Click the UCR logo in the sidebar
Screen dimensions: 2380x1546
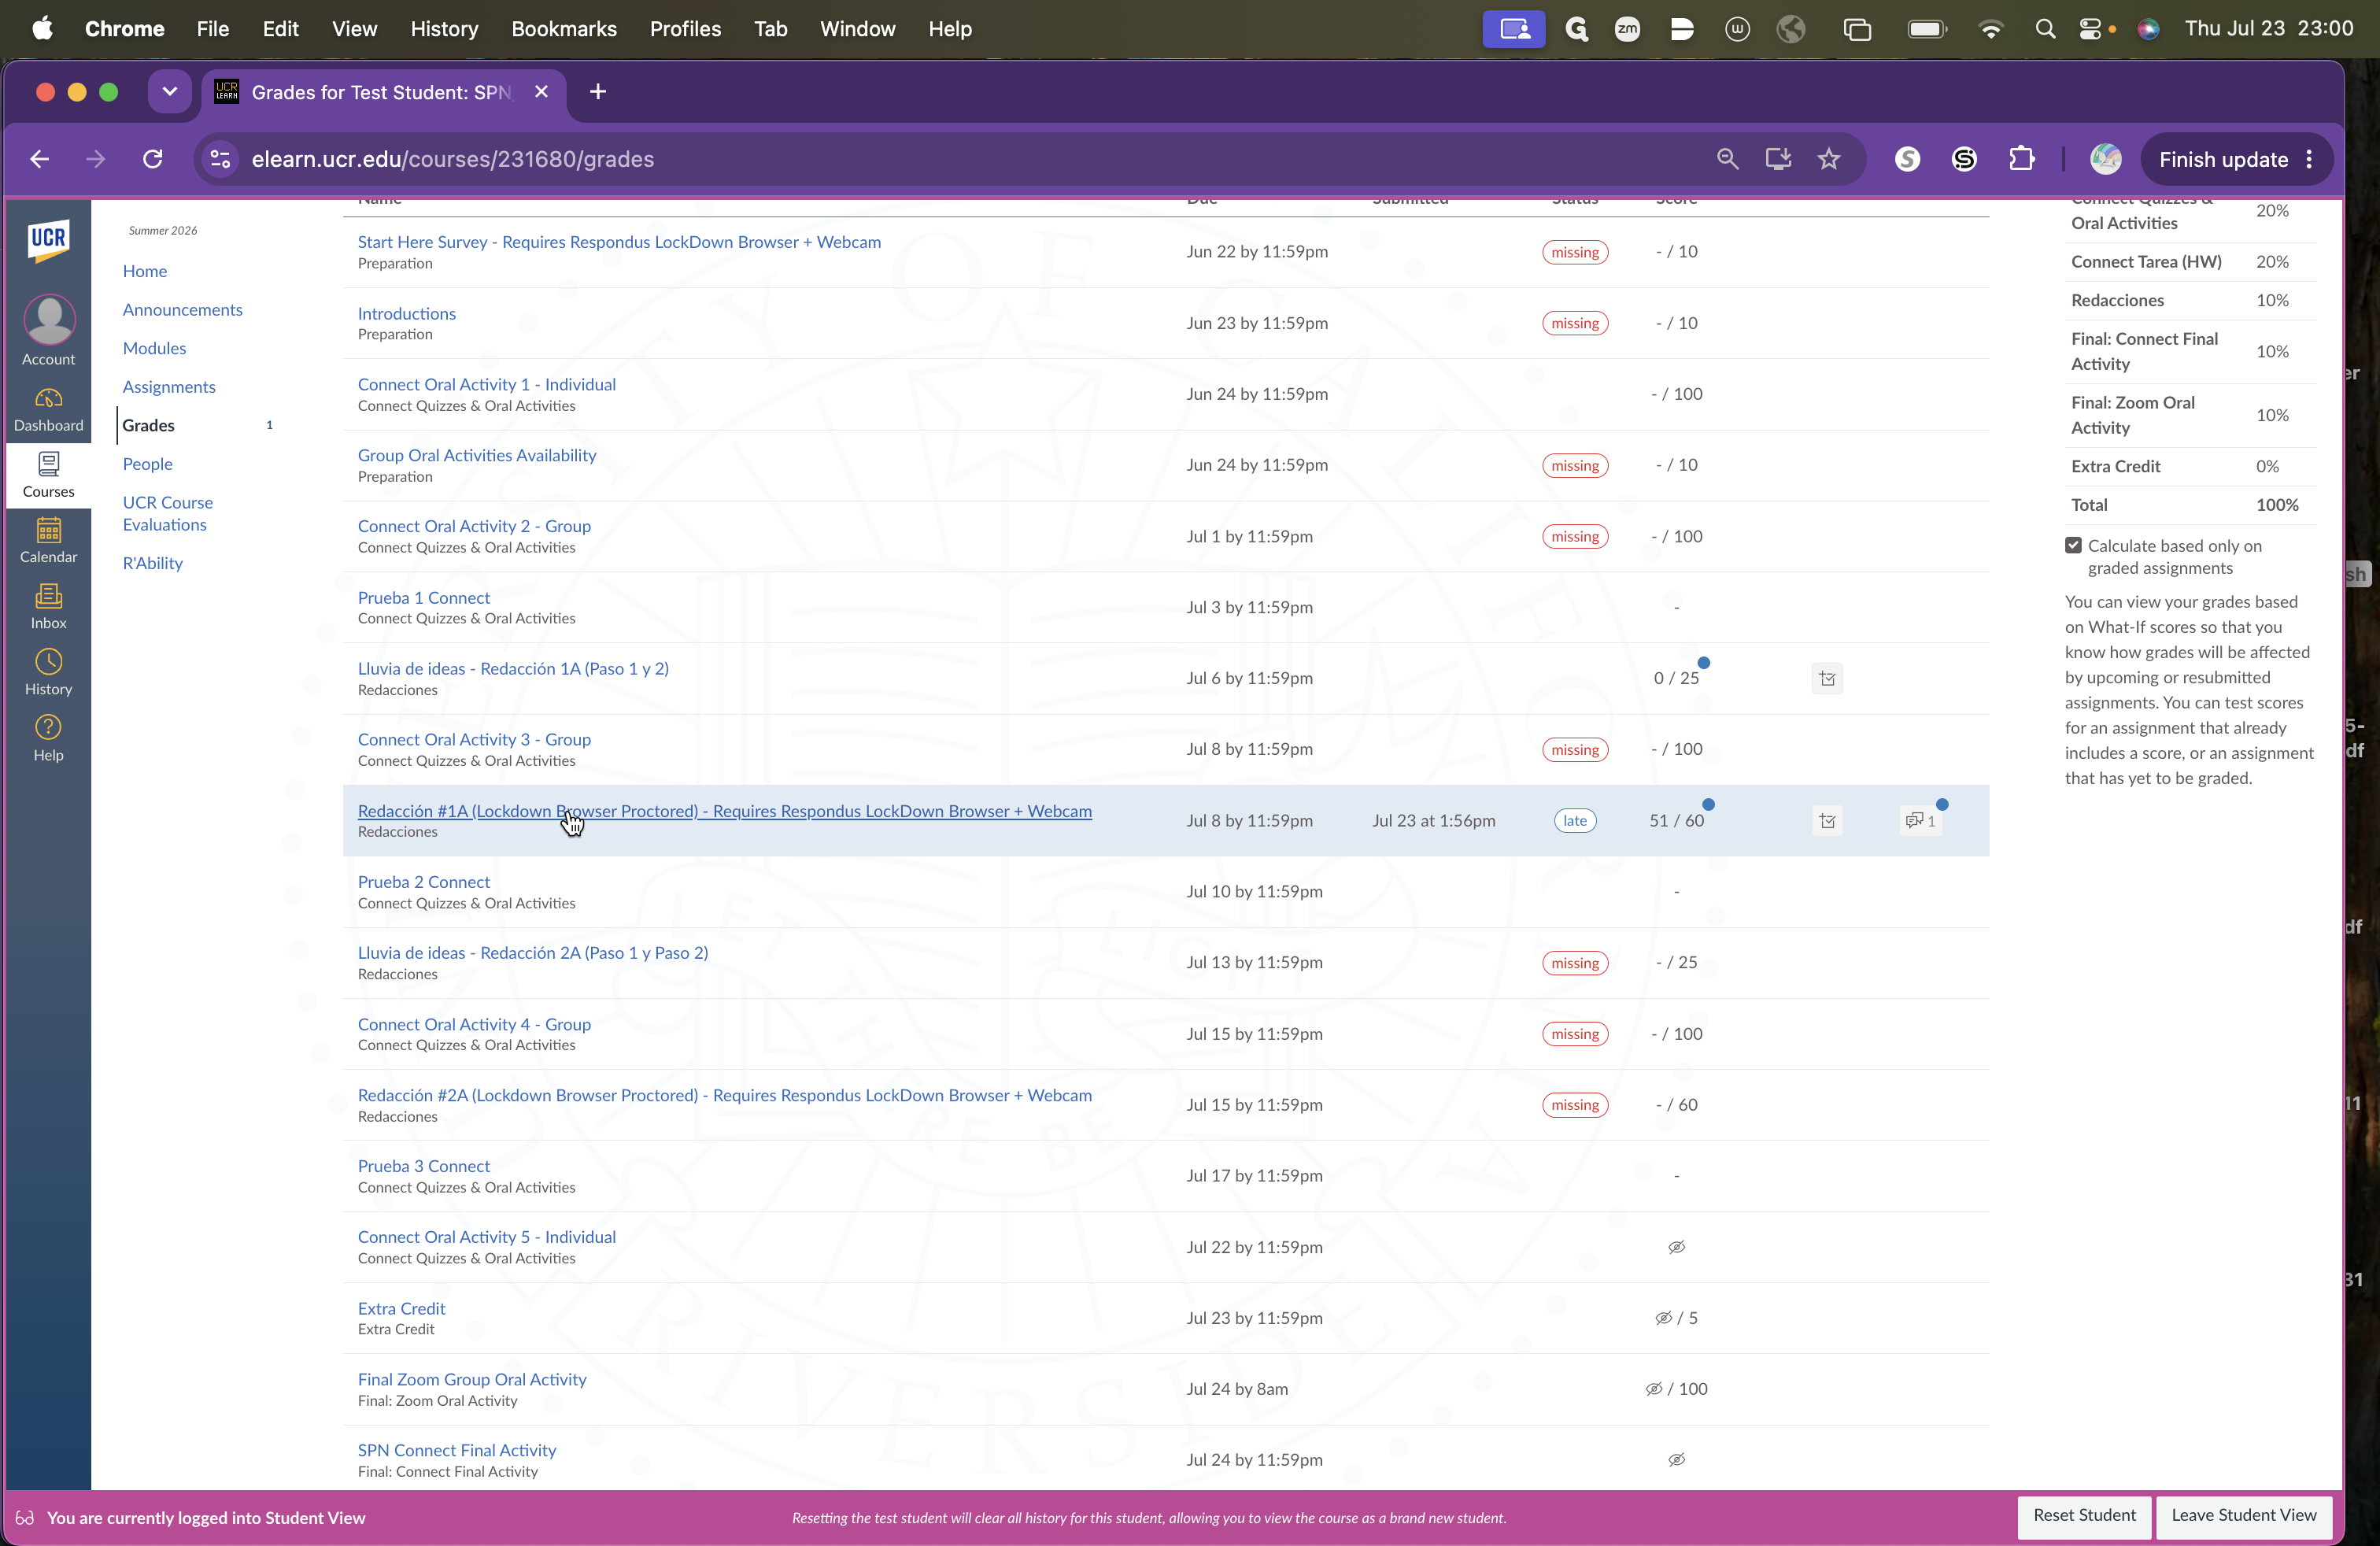coord(48,240)
